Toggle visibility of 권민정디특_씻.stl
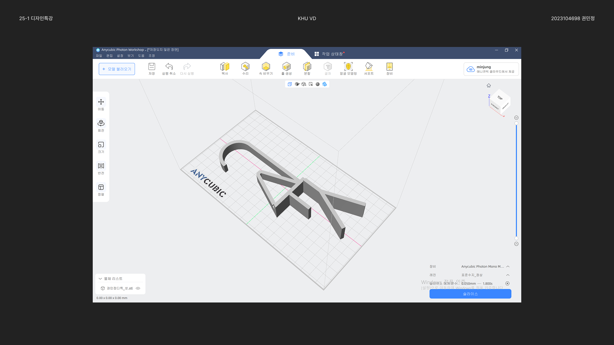Screen dimensions: 614x345 tap(138, 288)
